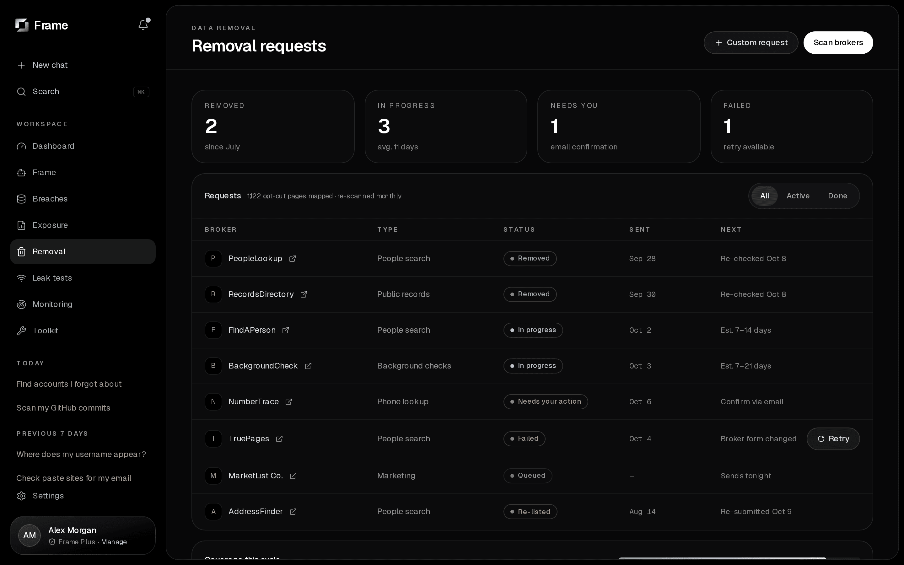Viewport: 904px width, 565px height.
Task: Click the Settings gear icon
Action: 21,496
